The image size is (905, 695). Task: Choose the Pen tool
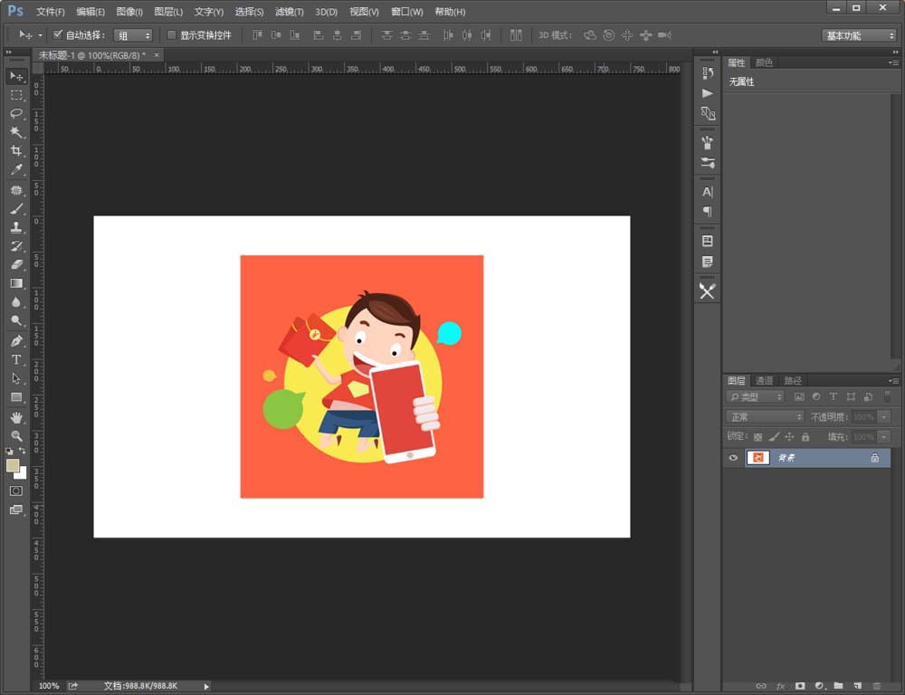point(16,341)
